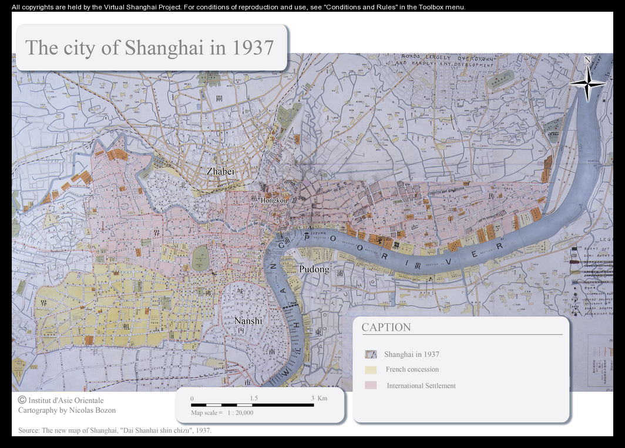
Task: Click the Hongkou district label
Action: pyautogui.click(x=274, y=200)
